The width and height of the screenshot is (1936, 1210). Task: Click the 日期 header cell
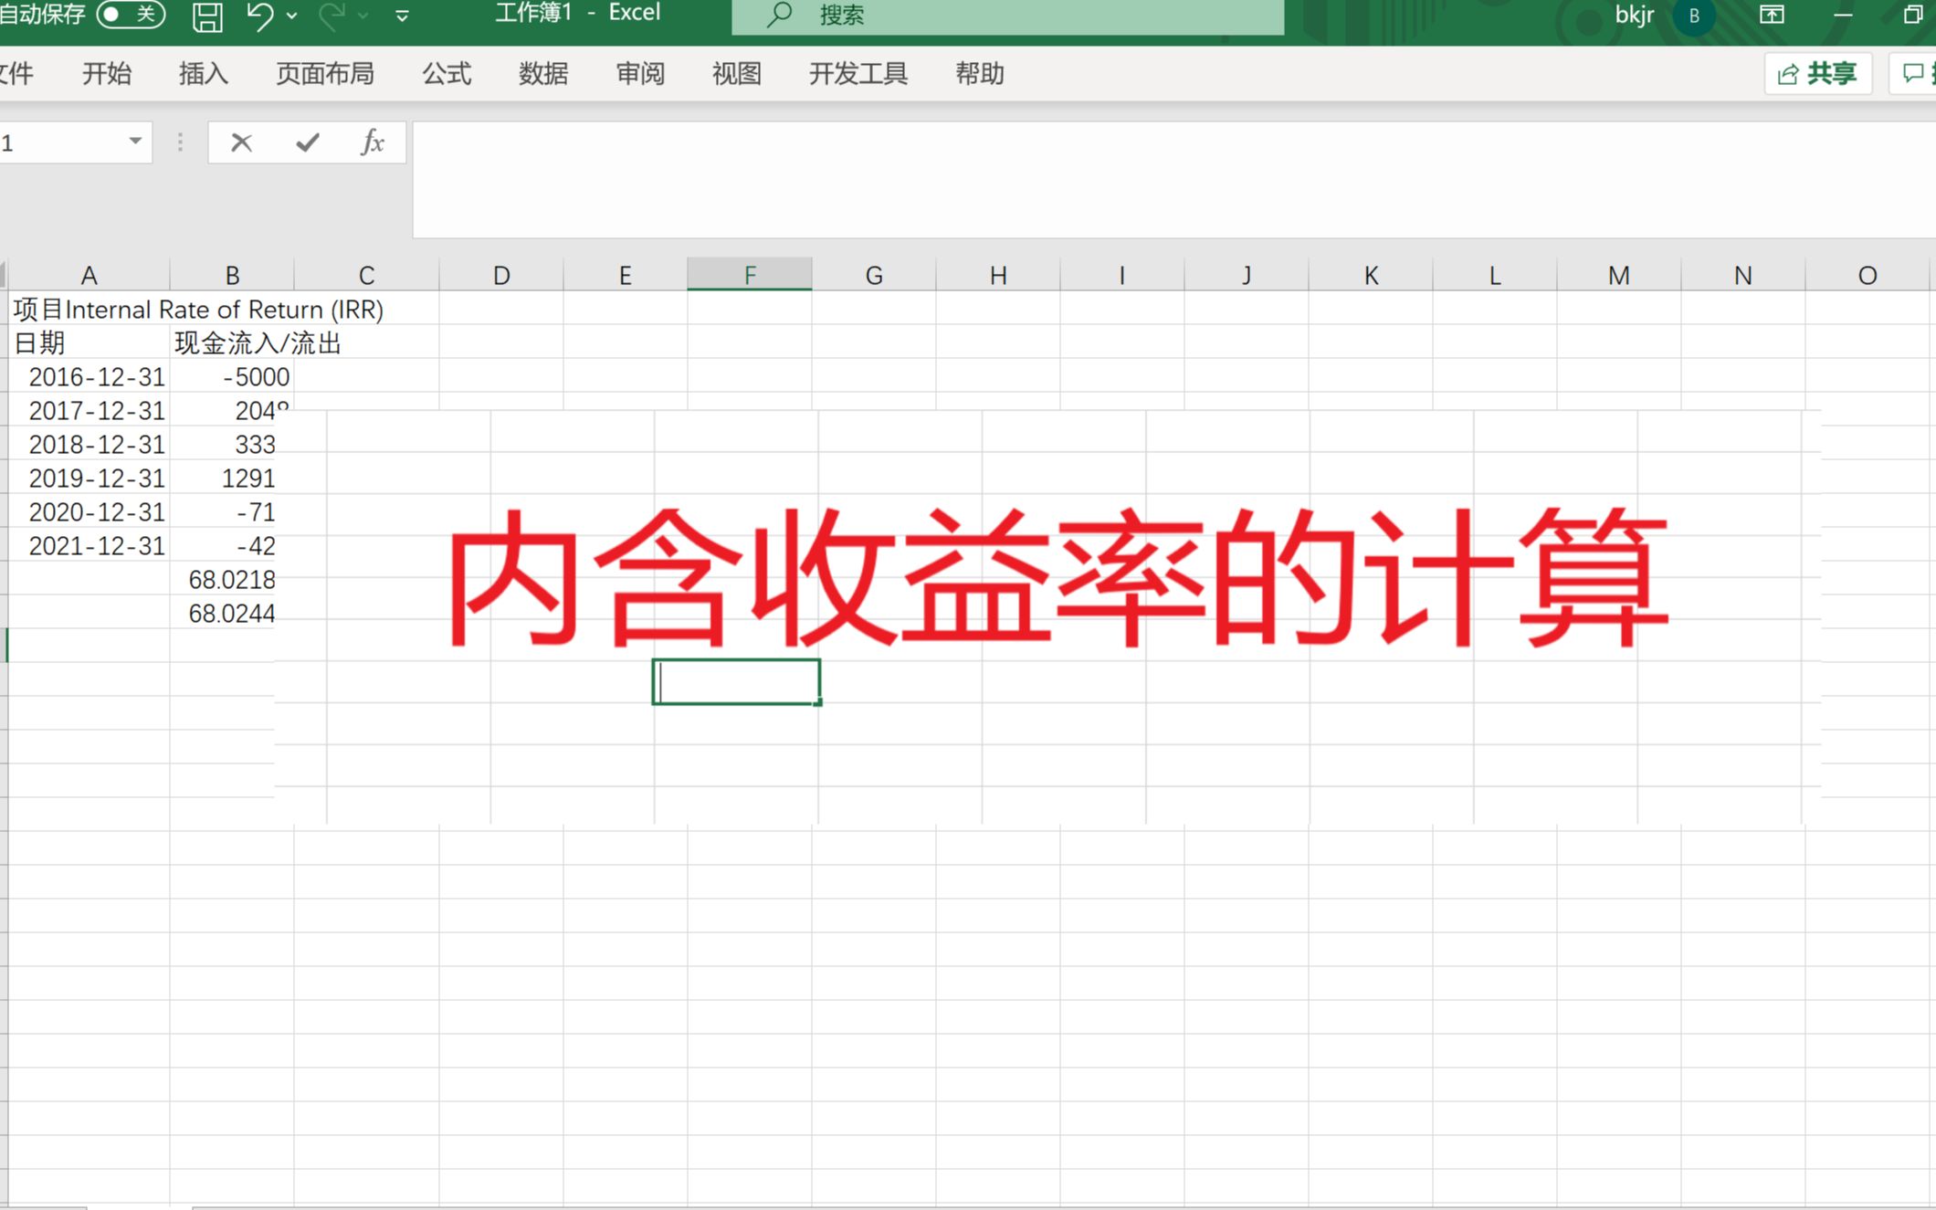click(89, 343)
